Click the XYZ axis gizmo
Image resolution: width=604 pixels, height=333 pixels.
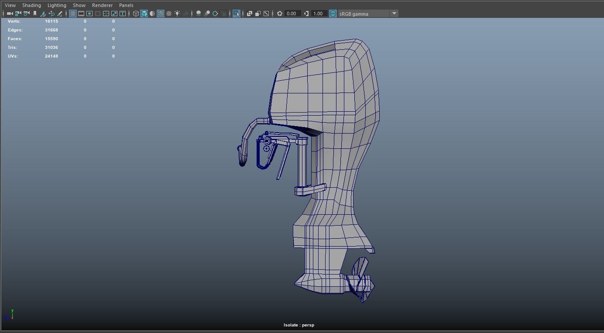tap(10, 314)
